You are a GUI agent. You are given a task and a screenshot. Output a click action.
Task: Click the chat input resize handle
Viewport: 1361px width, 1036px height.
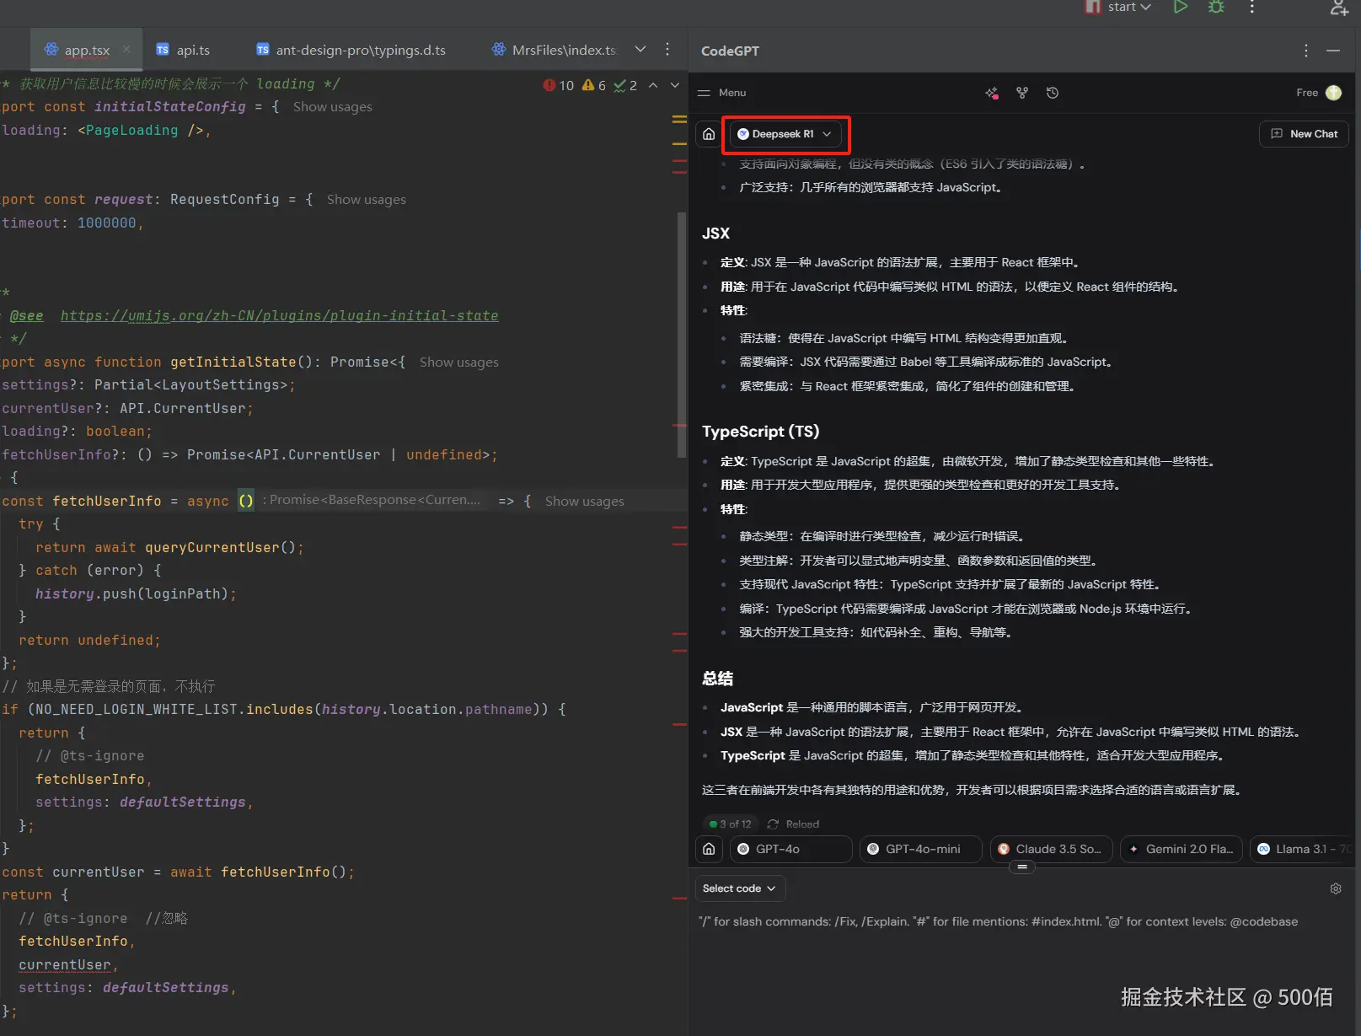click(1022, 867)
